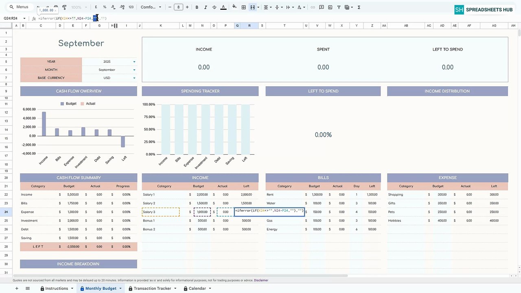
Task: Click the Salary 1 cell
Action: tap(161, 195)
